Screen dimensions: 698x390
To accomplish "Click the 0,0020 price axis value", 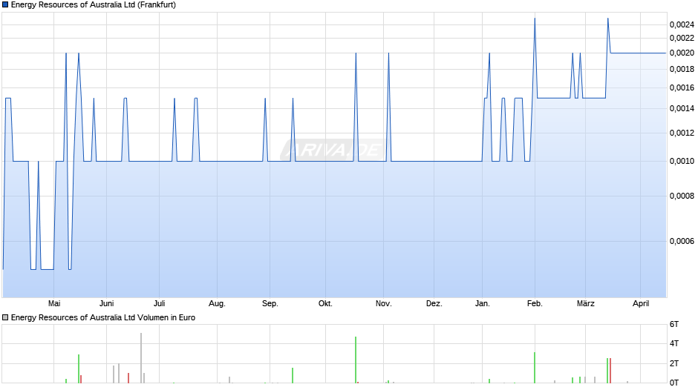I will coord(682,53).
